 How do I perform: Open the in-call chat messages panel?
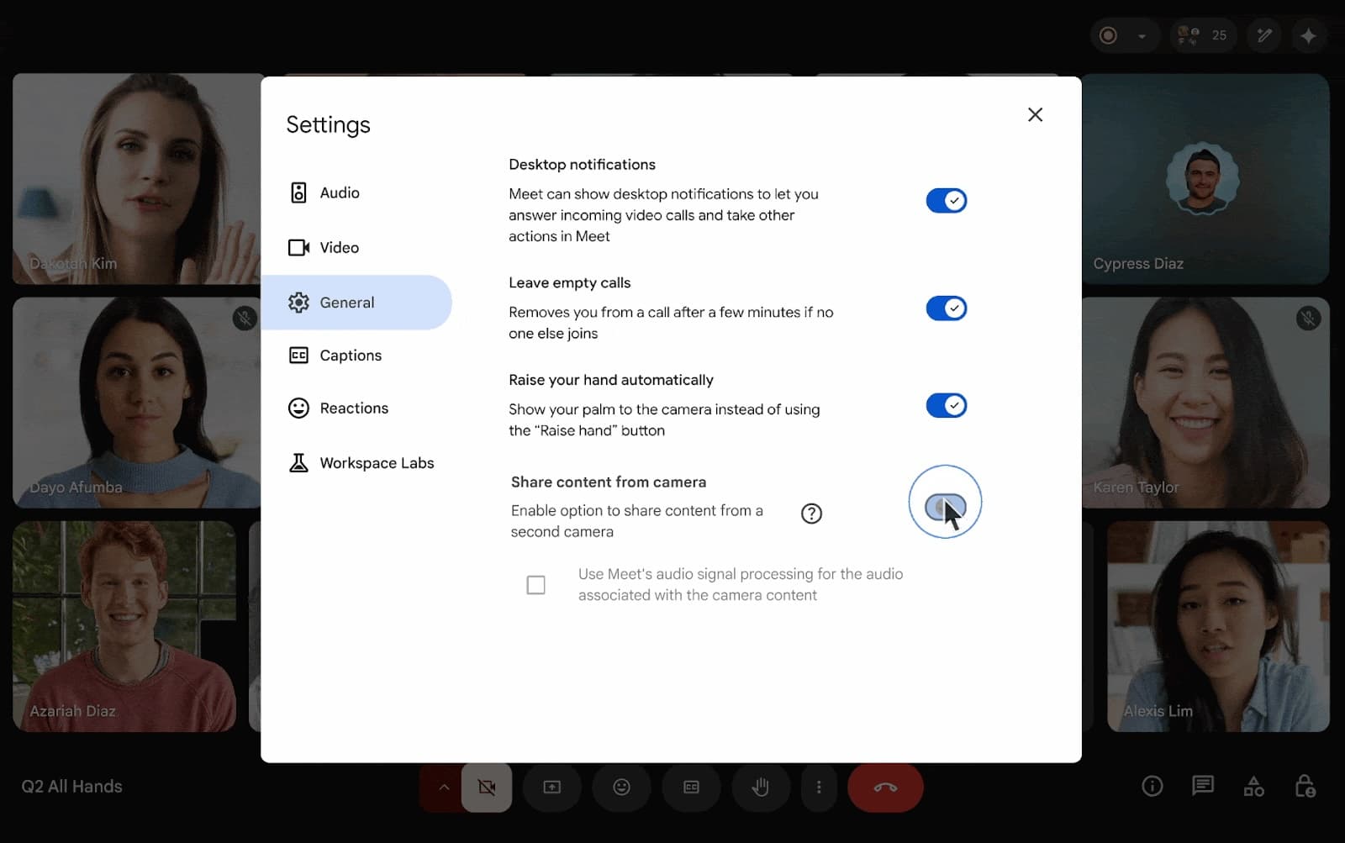(x=1202, y=787)
